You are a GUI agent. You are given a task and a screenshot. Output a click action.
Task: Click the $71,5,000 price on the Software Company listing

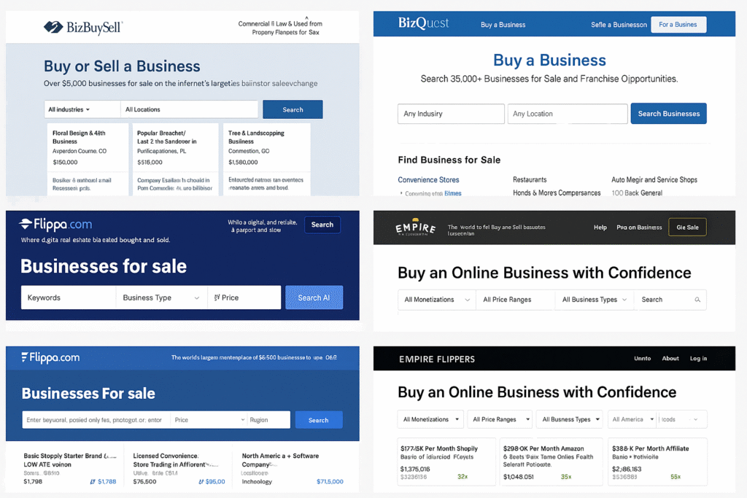point(330,482)
